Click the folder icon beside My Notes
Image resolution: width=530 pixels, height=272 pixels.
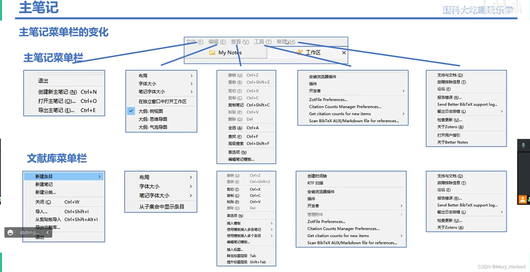(x=212, y=53)
